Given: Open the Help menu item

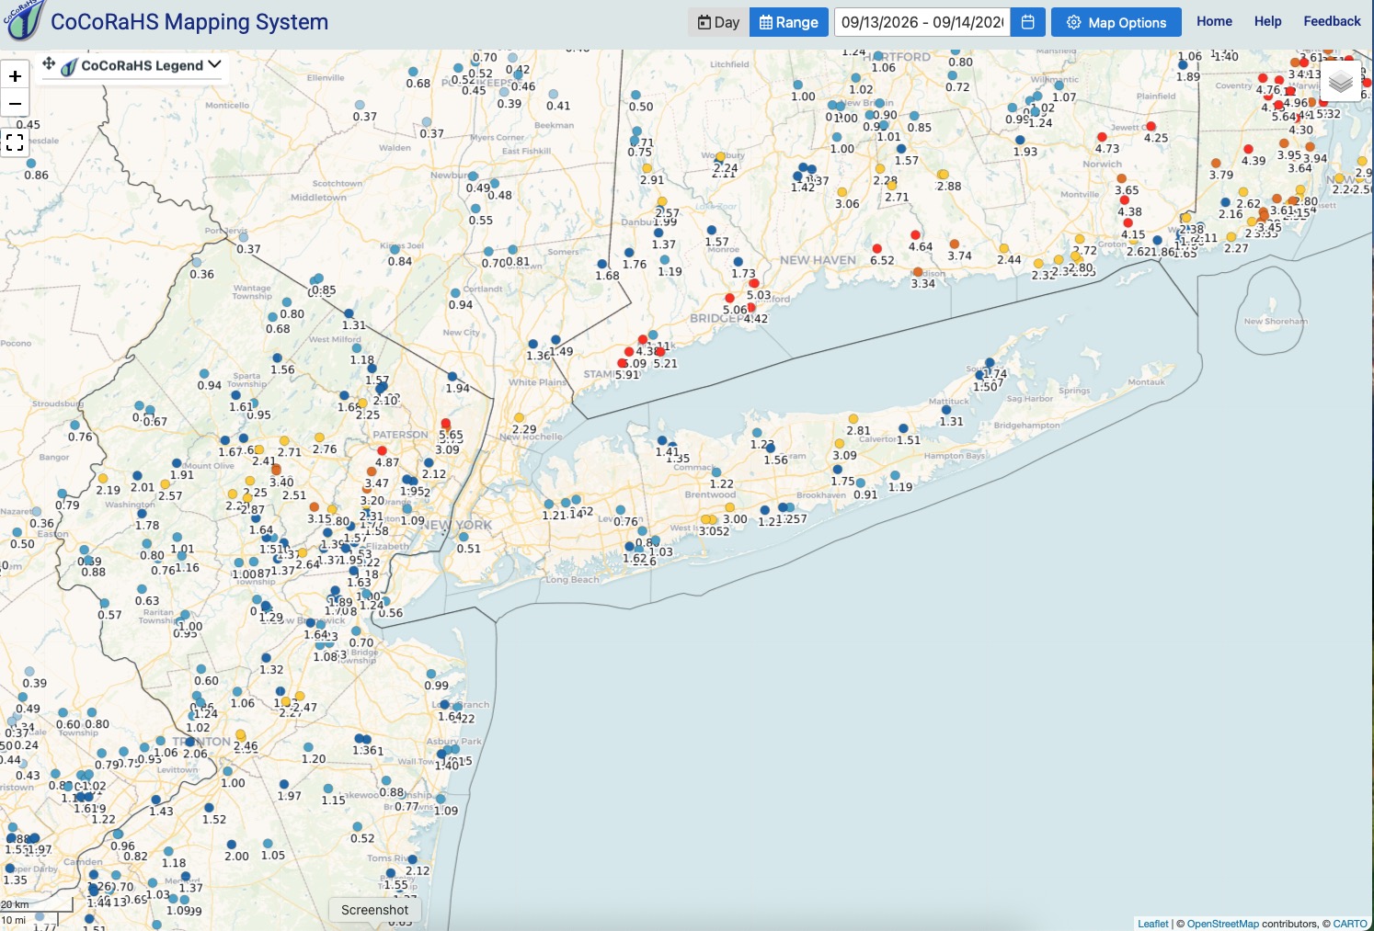Looking at the screenshot, I should pos(1267,21).
